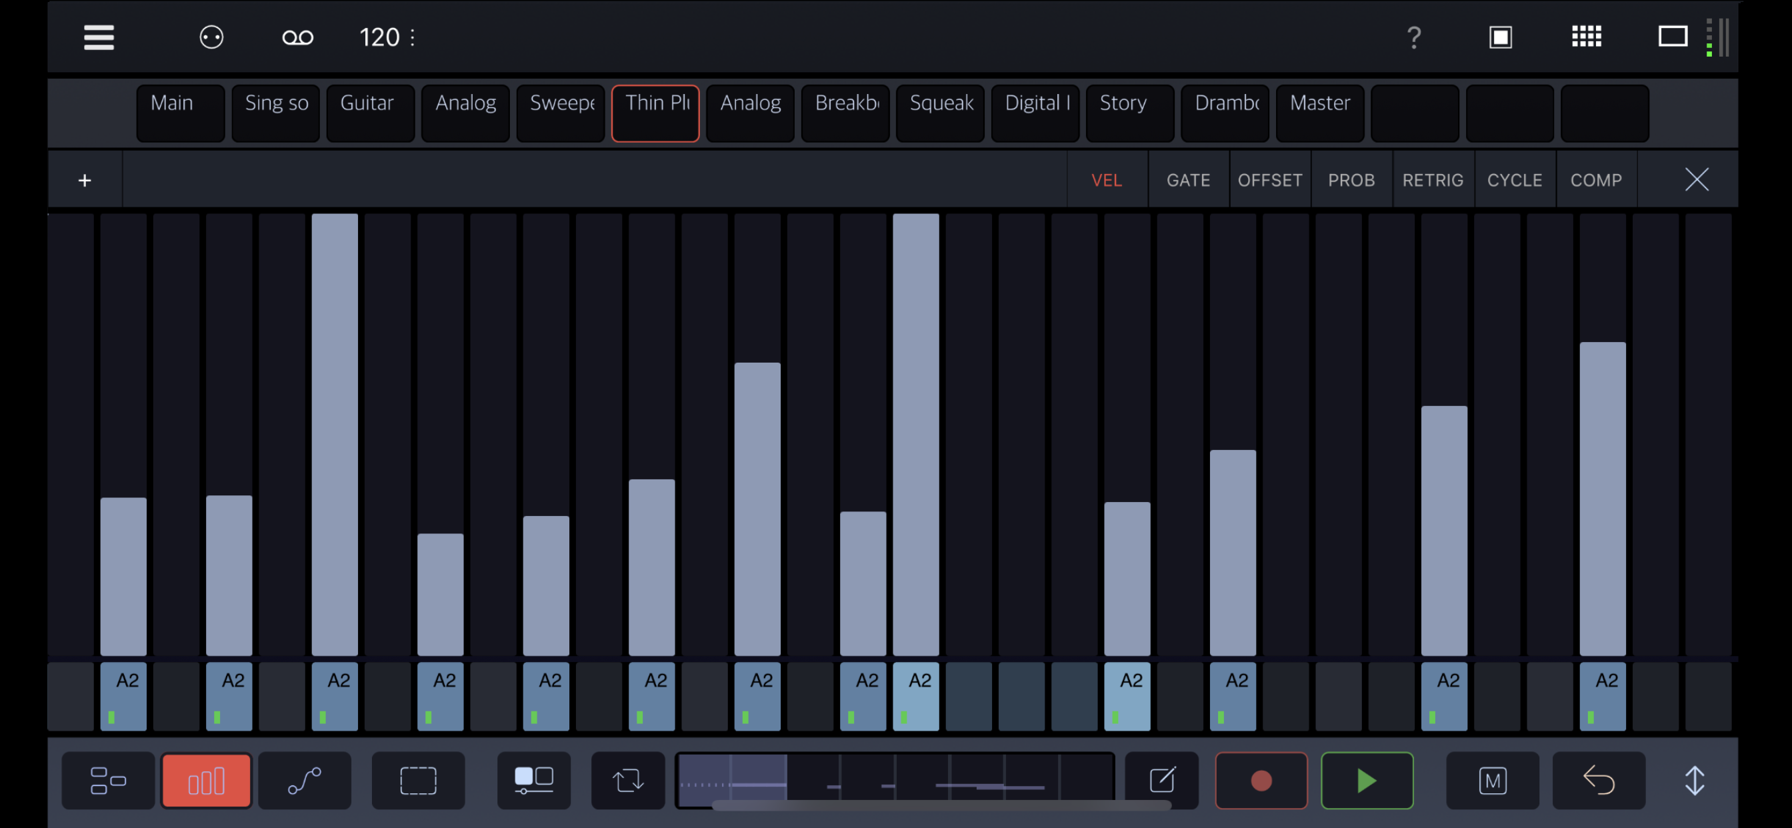Select the Guitar track tab

pyautogui.click(x=370, y=113)
